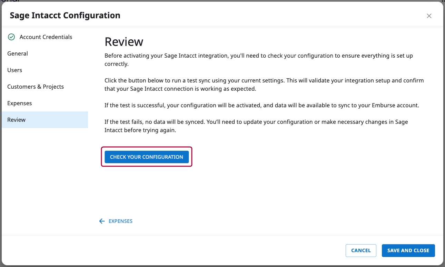Close the Sage Intacct Configuration dialog
Screen dimensions: 445x267
click(x=429, y=16)
